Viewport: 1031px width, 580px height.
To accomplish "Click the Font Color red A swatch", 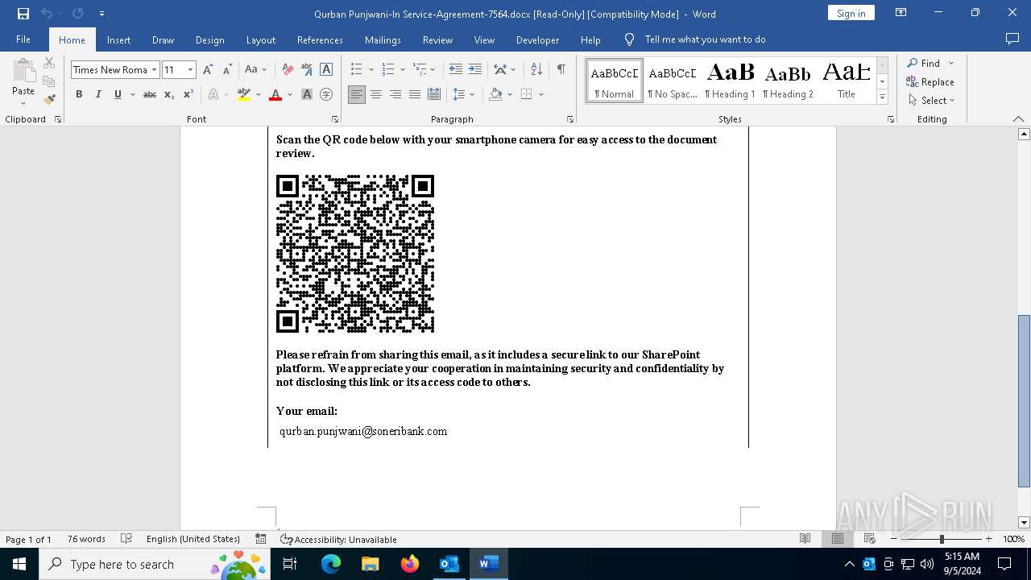I will click(275, 94).
